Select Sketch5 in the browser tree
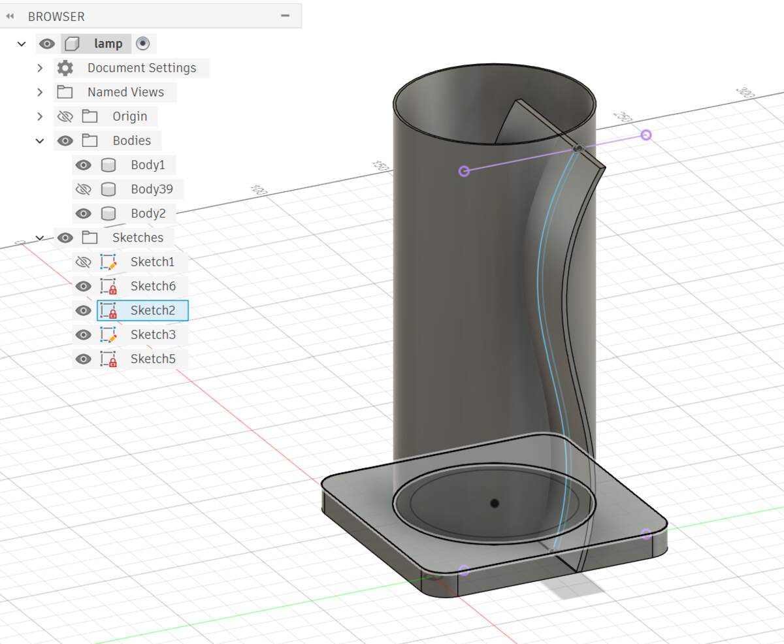 (153, 359)
